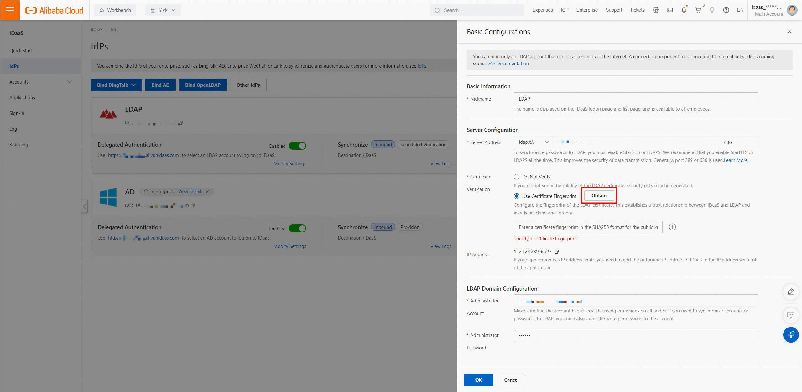This screenshot has height=392, width=802.
Task: Open the LDAP Documentation link
Action: pos(506,64)
